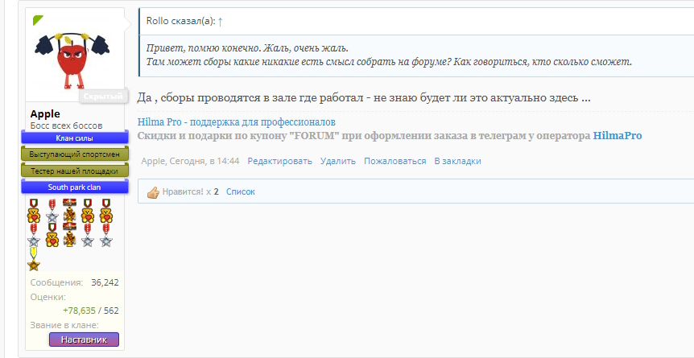694x358 pixels.
Task: Click the Сообщения: label
Action: [x=56, y=282]
